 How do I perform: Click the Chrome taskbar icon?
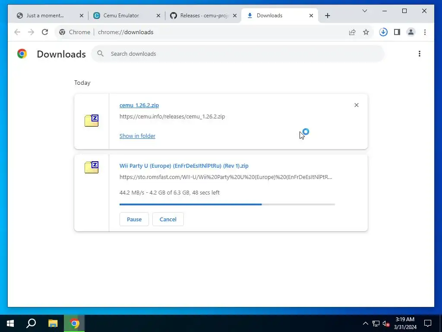tap(74, 323)
